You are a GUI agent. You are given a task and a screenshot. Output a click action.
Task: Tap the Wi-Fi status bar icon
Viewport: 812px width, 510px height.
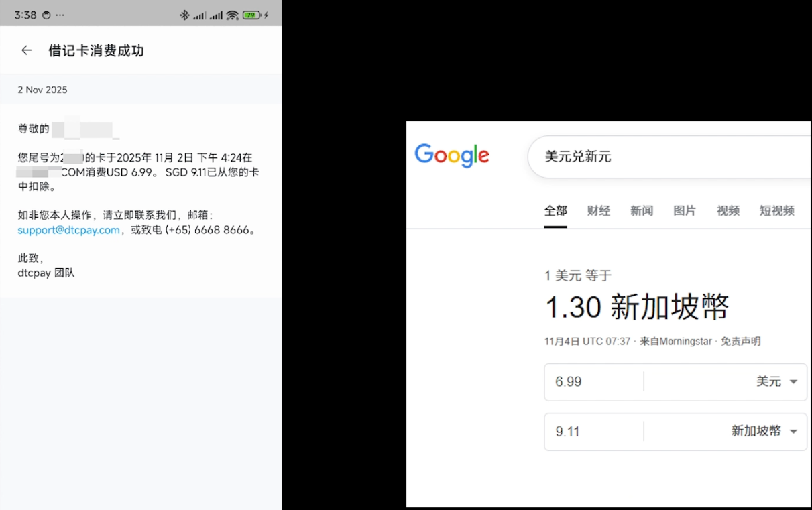coord(232,15)
